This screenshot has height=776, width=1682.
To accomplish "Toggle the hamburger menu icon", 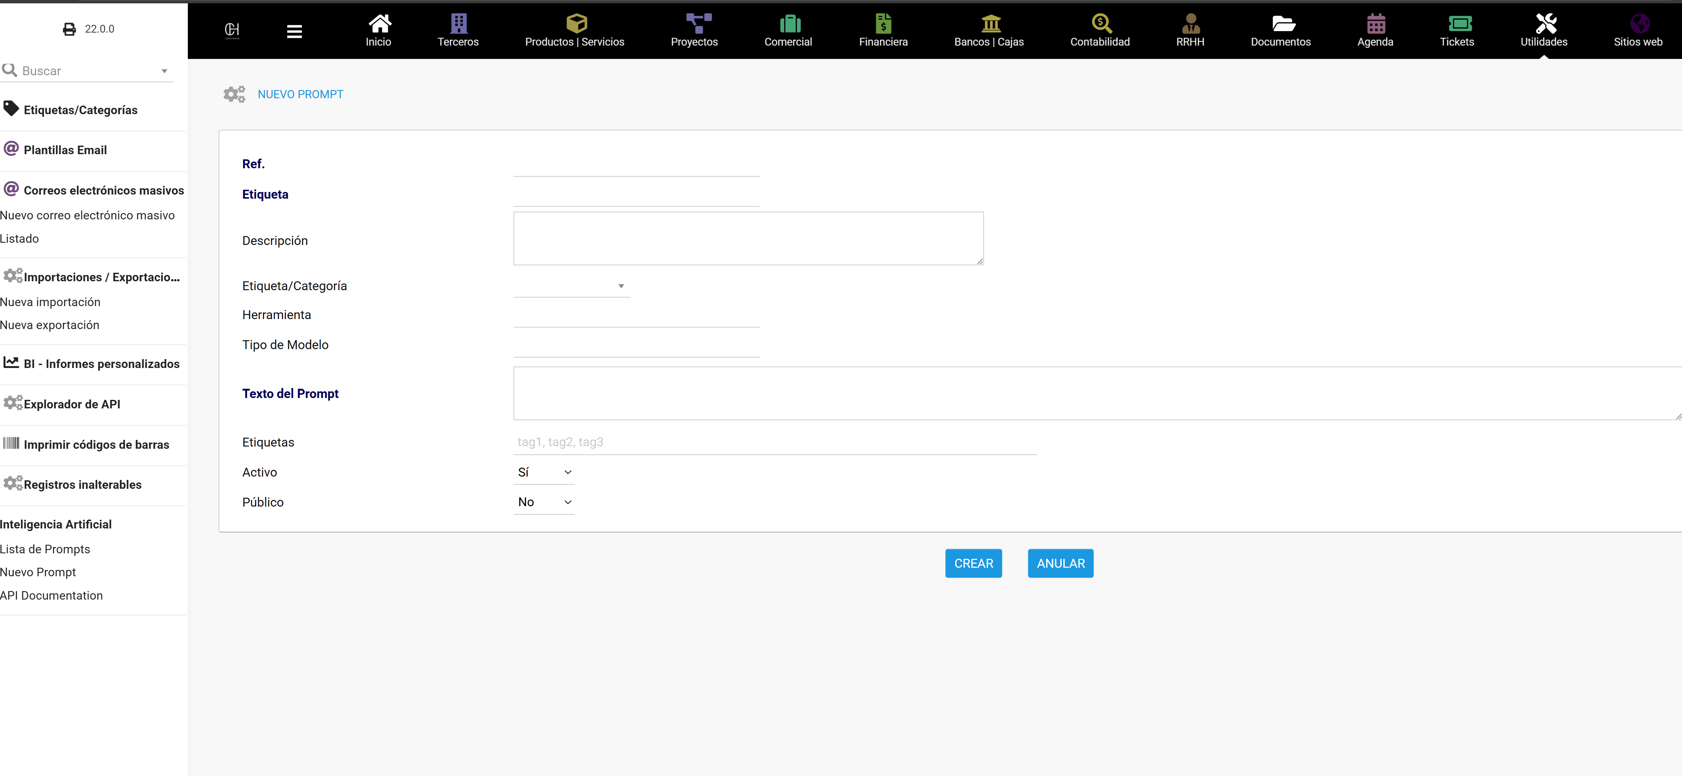I will (295, 31).
